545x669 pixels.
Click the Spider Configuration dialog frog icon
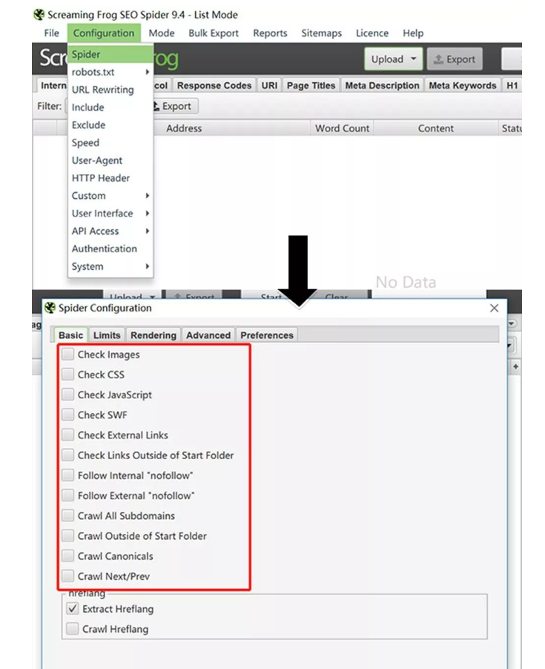click(50, 308)
